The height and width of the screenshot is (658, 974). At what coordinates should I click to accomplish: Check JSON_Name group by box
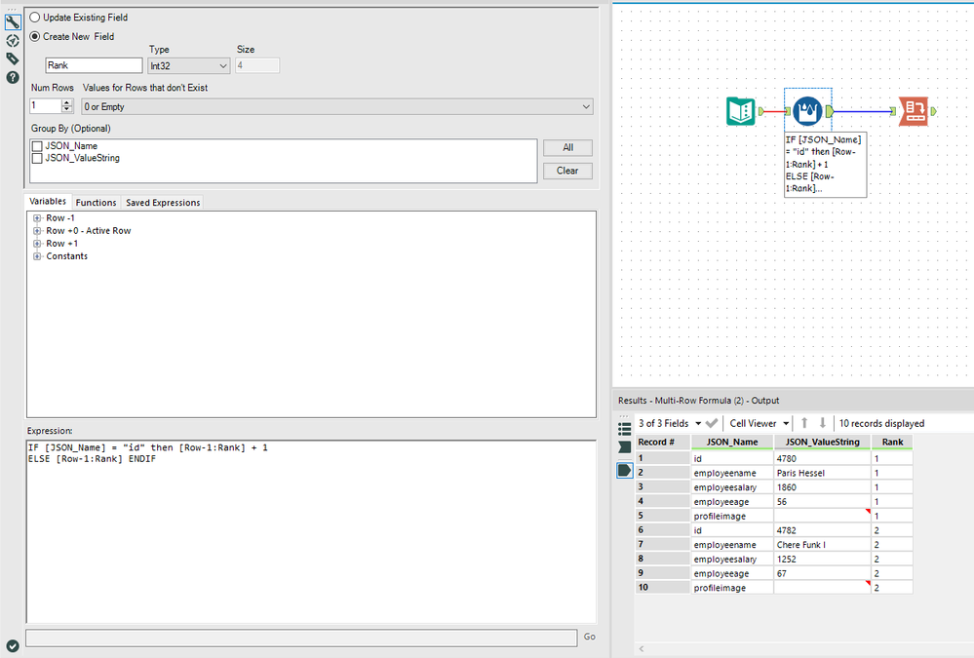37,146
